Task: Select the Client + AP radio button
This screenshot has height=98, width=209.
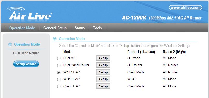Action: [59, 87]
